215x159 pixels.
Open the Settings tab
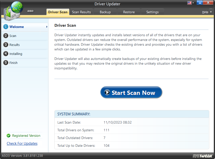coord(152,12)
